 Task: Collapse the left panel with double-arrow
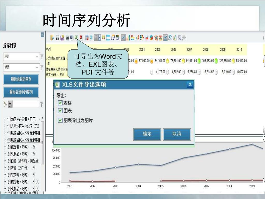[x=43, y=35]
